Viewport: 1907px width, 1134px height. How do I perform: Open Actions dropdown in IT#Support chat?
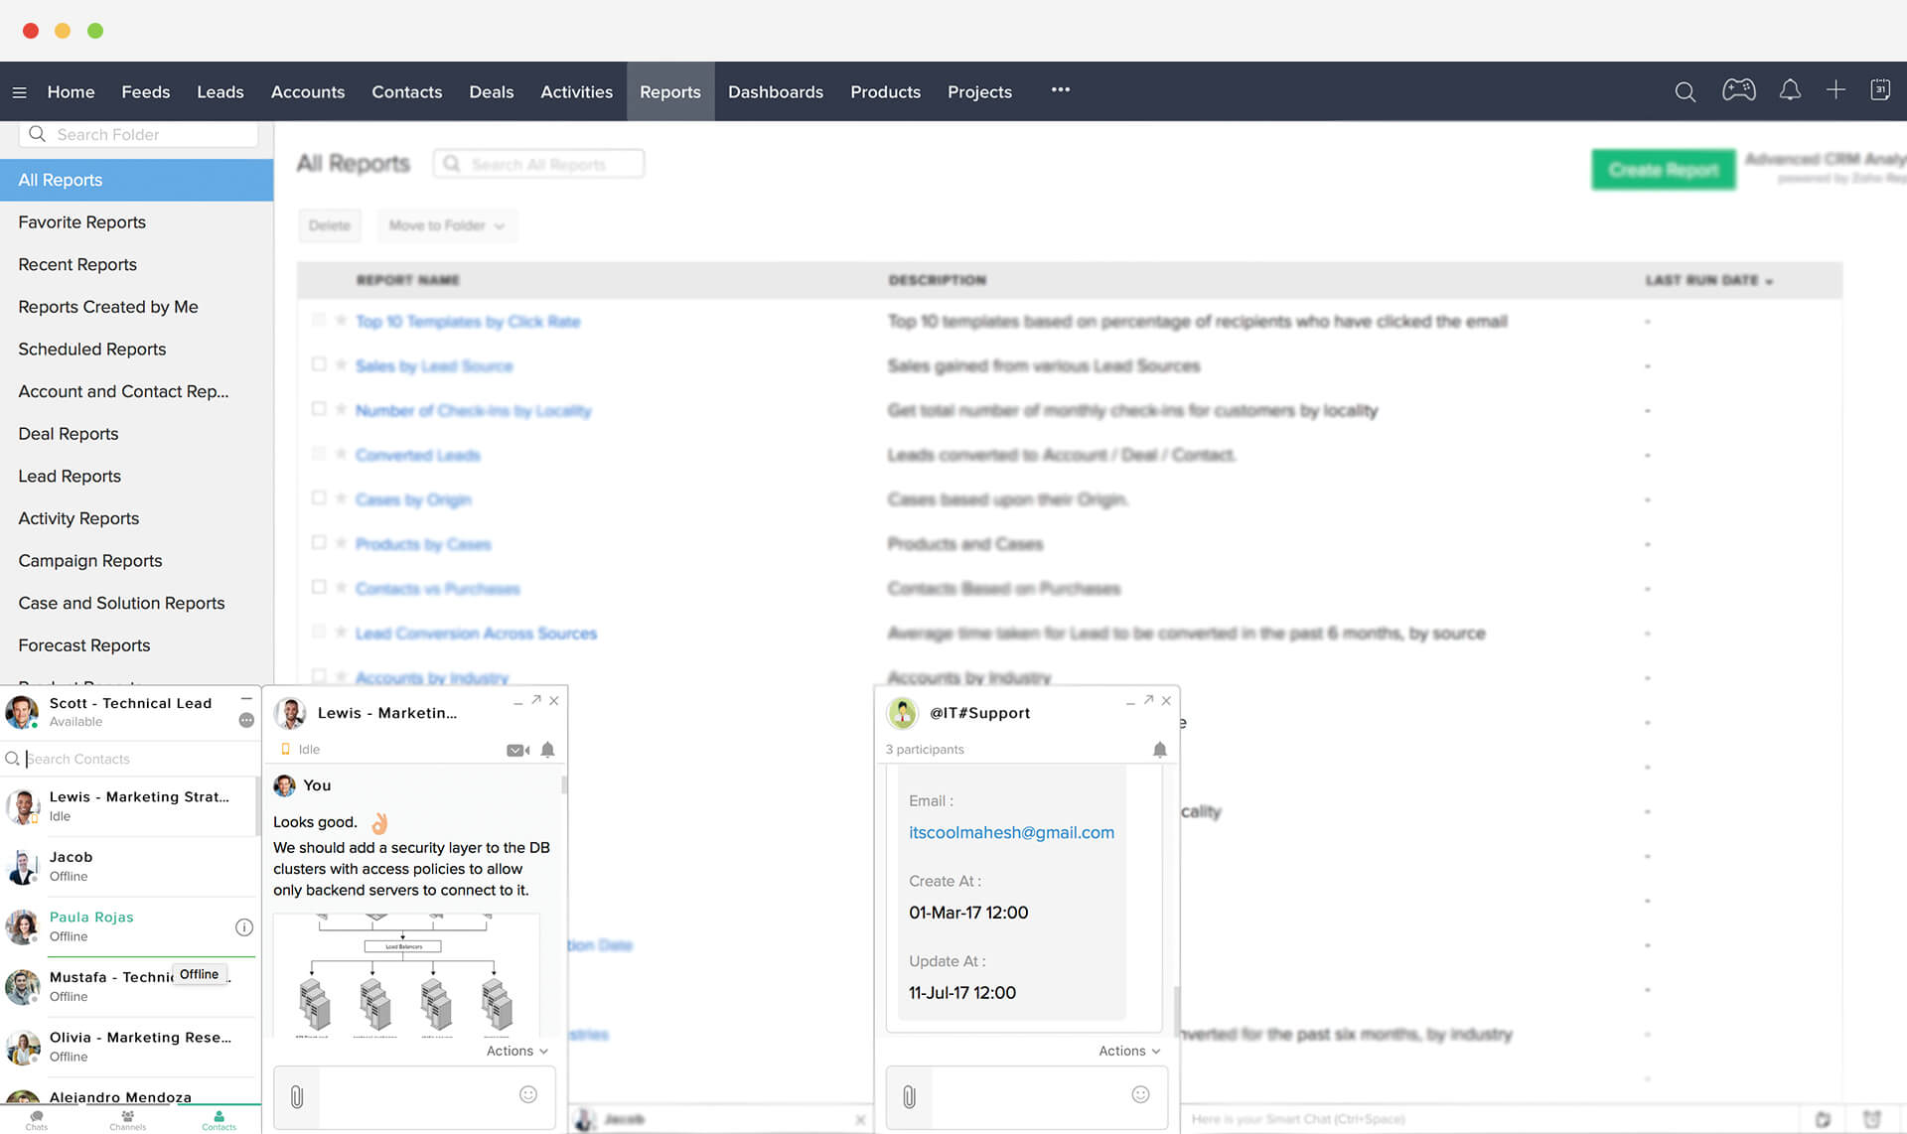[1128, 1051]
